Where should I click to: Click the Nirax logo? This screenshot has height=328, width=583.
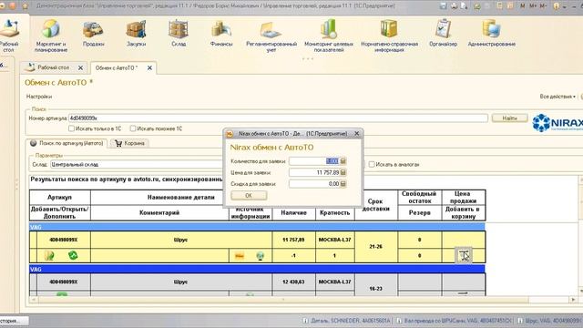pos(557,123)
